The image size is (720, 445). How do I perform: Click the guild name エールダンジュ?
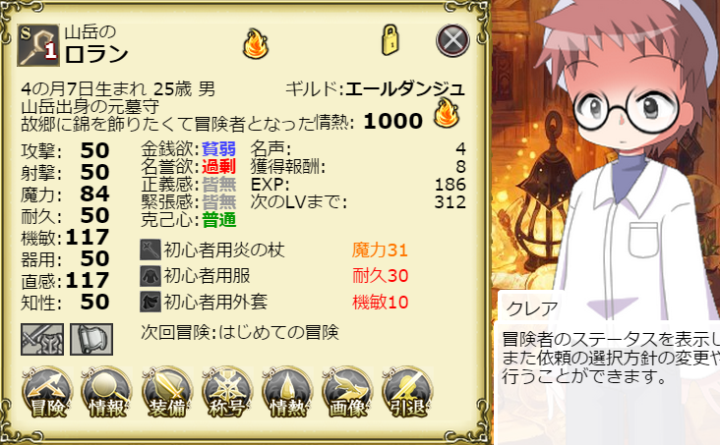tap(405, 89)
